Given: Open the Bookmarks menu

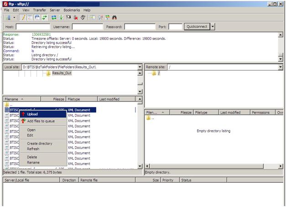Looking at the screenshot, I should 72,10.
